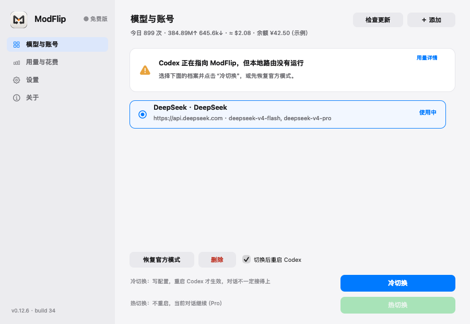Click the Codex 正在指向 ModFlip warning headline

tap(231, 63)
